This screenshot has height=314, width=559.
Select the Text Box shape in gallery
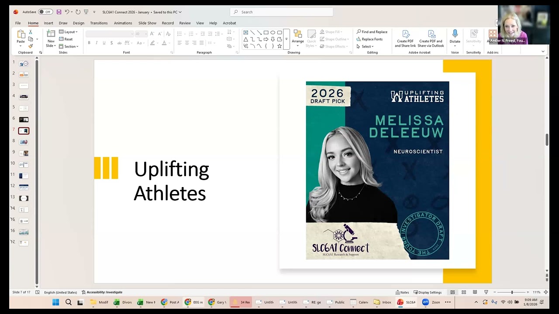pos(246,32)
